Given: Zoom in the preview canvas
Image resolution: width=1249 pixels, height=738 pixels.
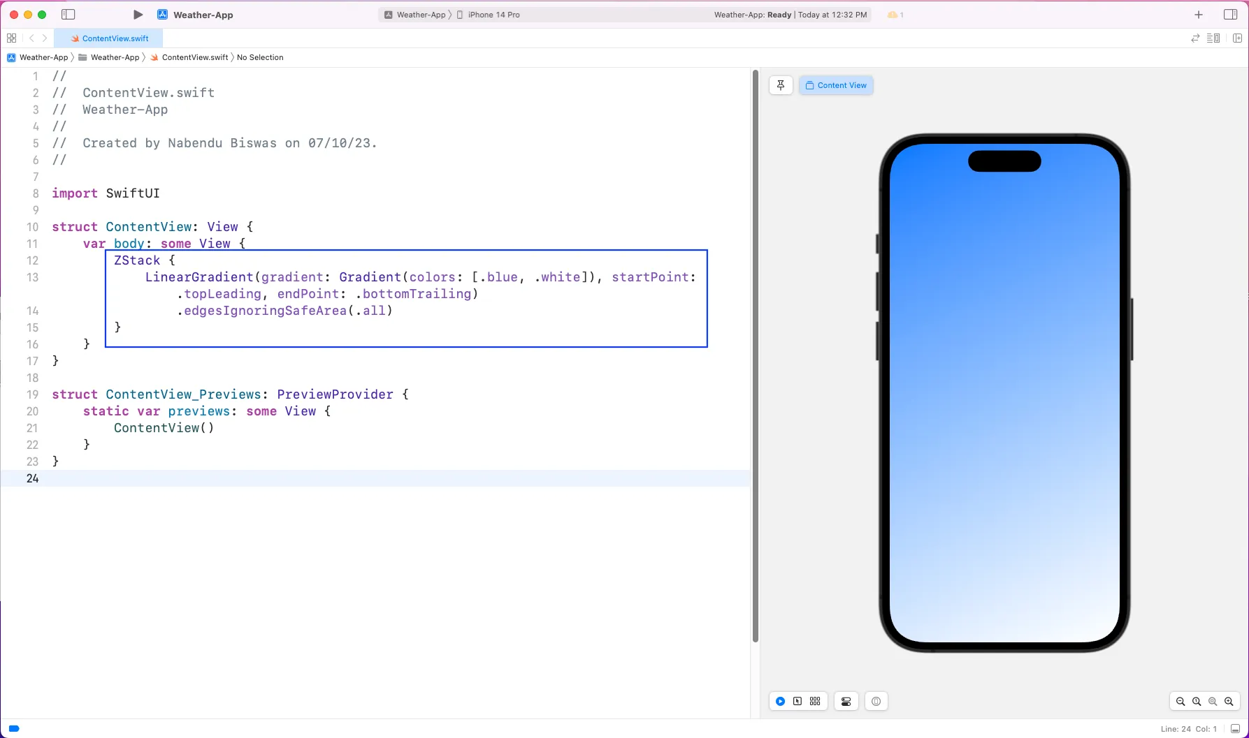Looking at the screenshot, I should [x=1229, y=702].
